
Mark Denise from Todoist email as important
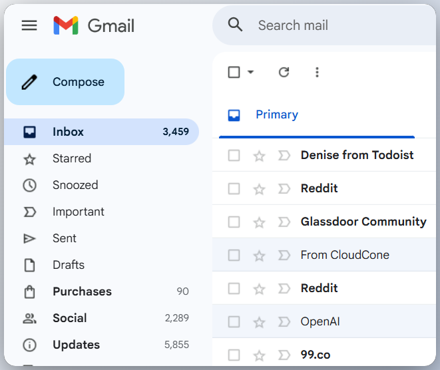click(284, 156)
